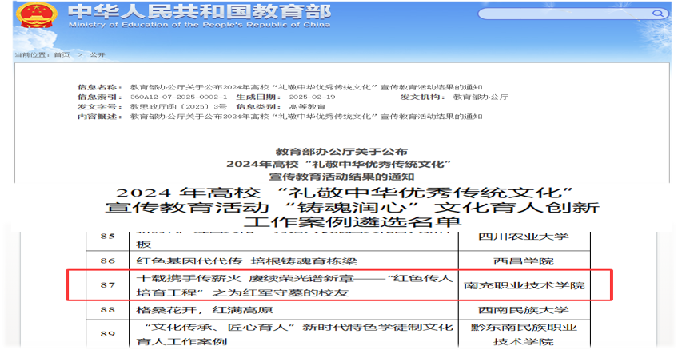Open the 公开 breadcrumb link
678x350 pixels.
[98, 54]
